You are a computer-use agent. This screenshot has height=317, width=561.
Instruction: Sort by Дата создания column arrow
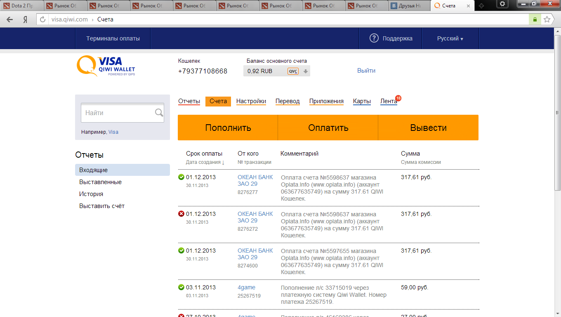(x=223, y=163)
